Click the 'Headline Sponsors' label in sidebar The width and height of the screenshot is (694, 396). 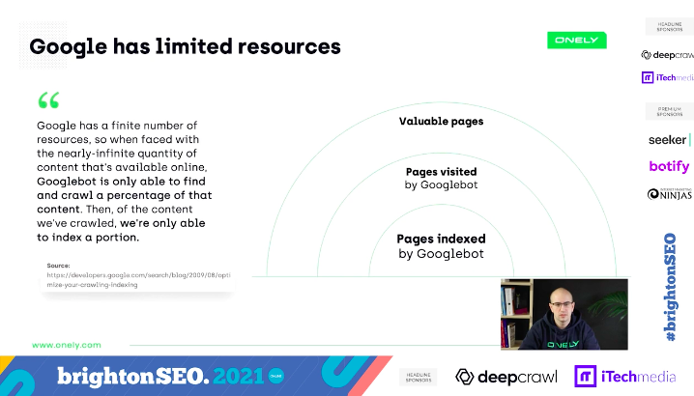point(670,26)
